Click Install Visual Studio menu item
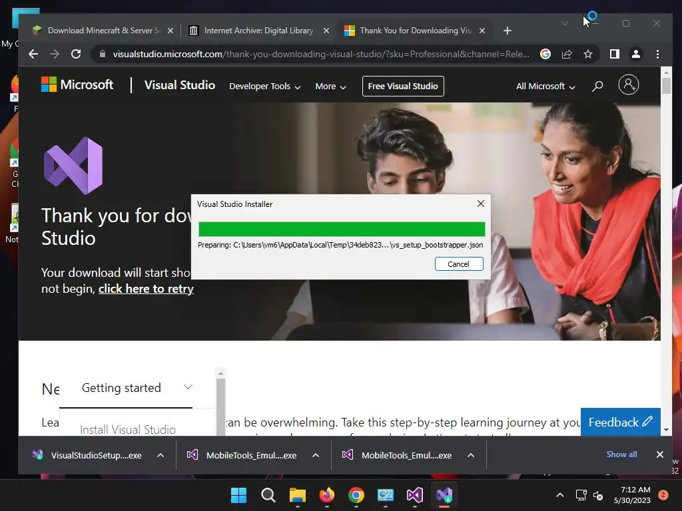This screenshot has height=511, width=682. [x=128, y=429]
